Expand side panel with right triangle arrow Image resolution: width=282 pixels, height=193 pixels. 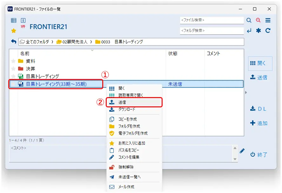(246, 92)
